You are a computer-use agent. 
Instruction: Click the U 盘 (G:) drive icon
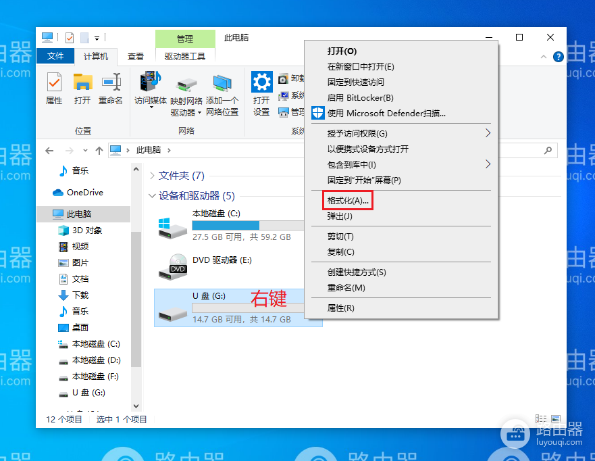pyautogui.click(x=173, y=314)
